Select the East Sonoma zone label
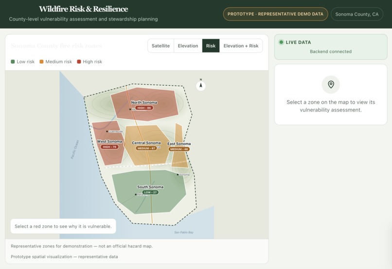Viewport: 392px width, 269px height. coord(179,144)
